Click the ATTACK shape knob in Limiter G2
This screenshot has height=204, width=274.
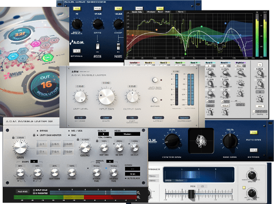click(20, 173)
